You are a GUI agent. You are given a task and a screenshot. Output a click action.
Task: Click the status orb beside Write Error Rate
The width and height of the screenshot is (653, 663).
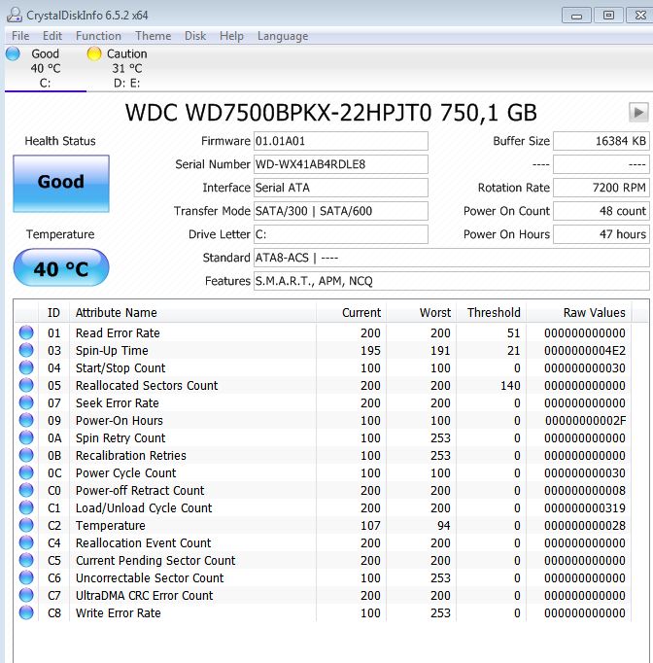point(26,613)
